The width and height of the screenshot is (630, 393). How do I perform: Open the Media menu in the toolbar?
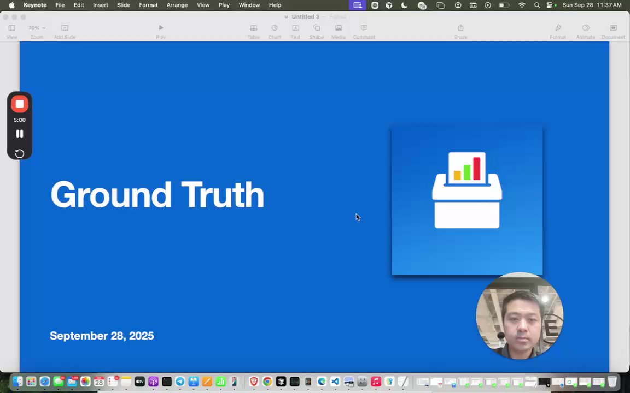tap(339, 31)
